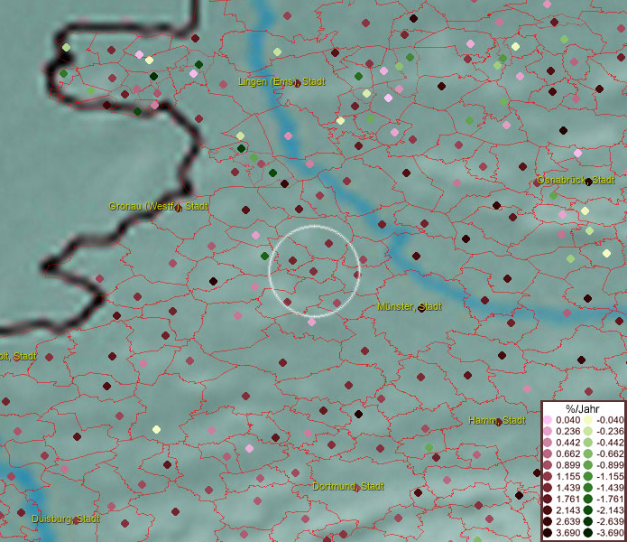This screenshot has height=542, width=627.
Task: Select the 0.236 legend color swatch
Action: tap(548, 431)
